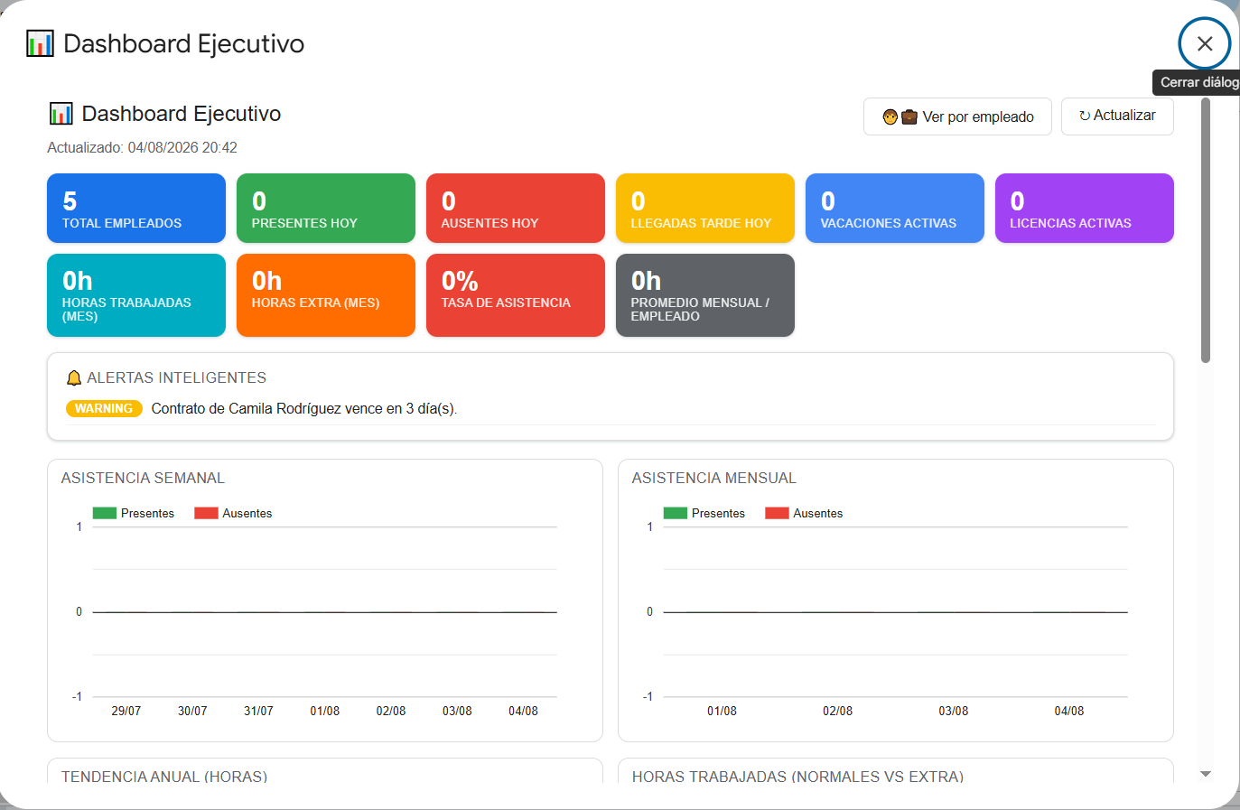
Task: Close the Dashboard Ejecutivo dialog
Action: point(1204,43)
